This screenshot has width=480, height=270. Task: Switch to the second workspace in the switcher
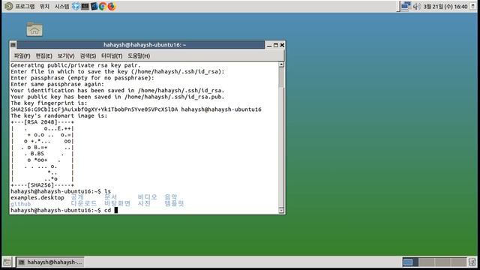(x=427, y=262)
